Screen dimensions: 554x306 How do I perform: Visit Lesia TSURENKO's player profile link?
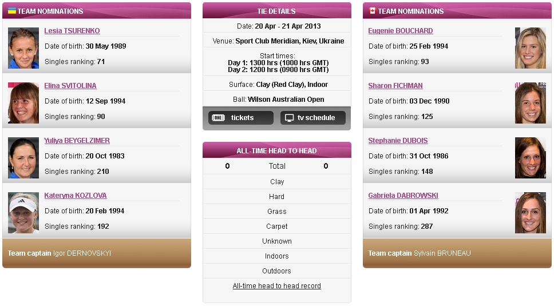(72, 31)
